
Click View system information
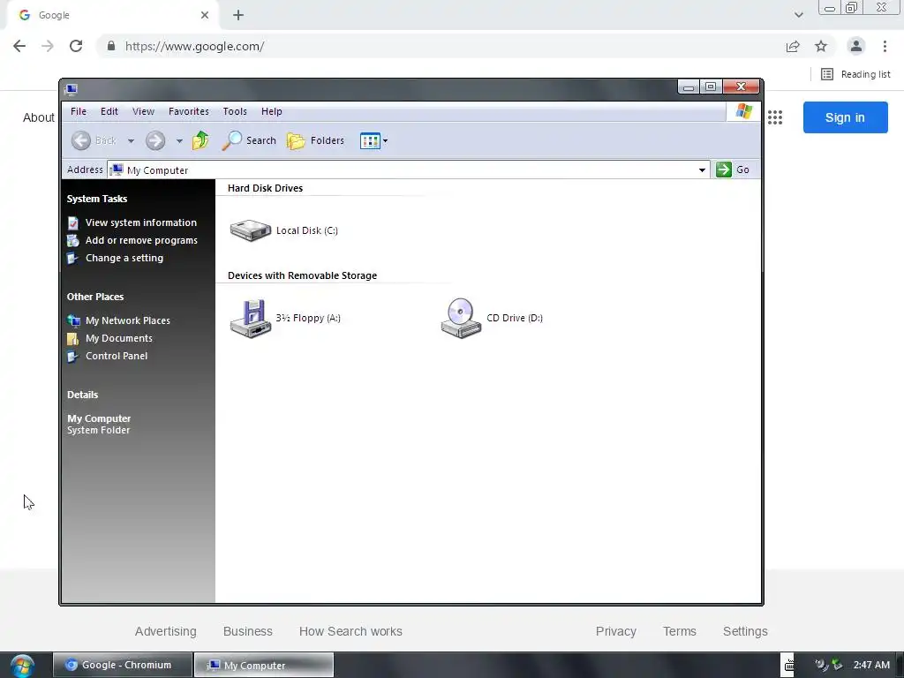point(140,222)
